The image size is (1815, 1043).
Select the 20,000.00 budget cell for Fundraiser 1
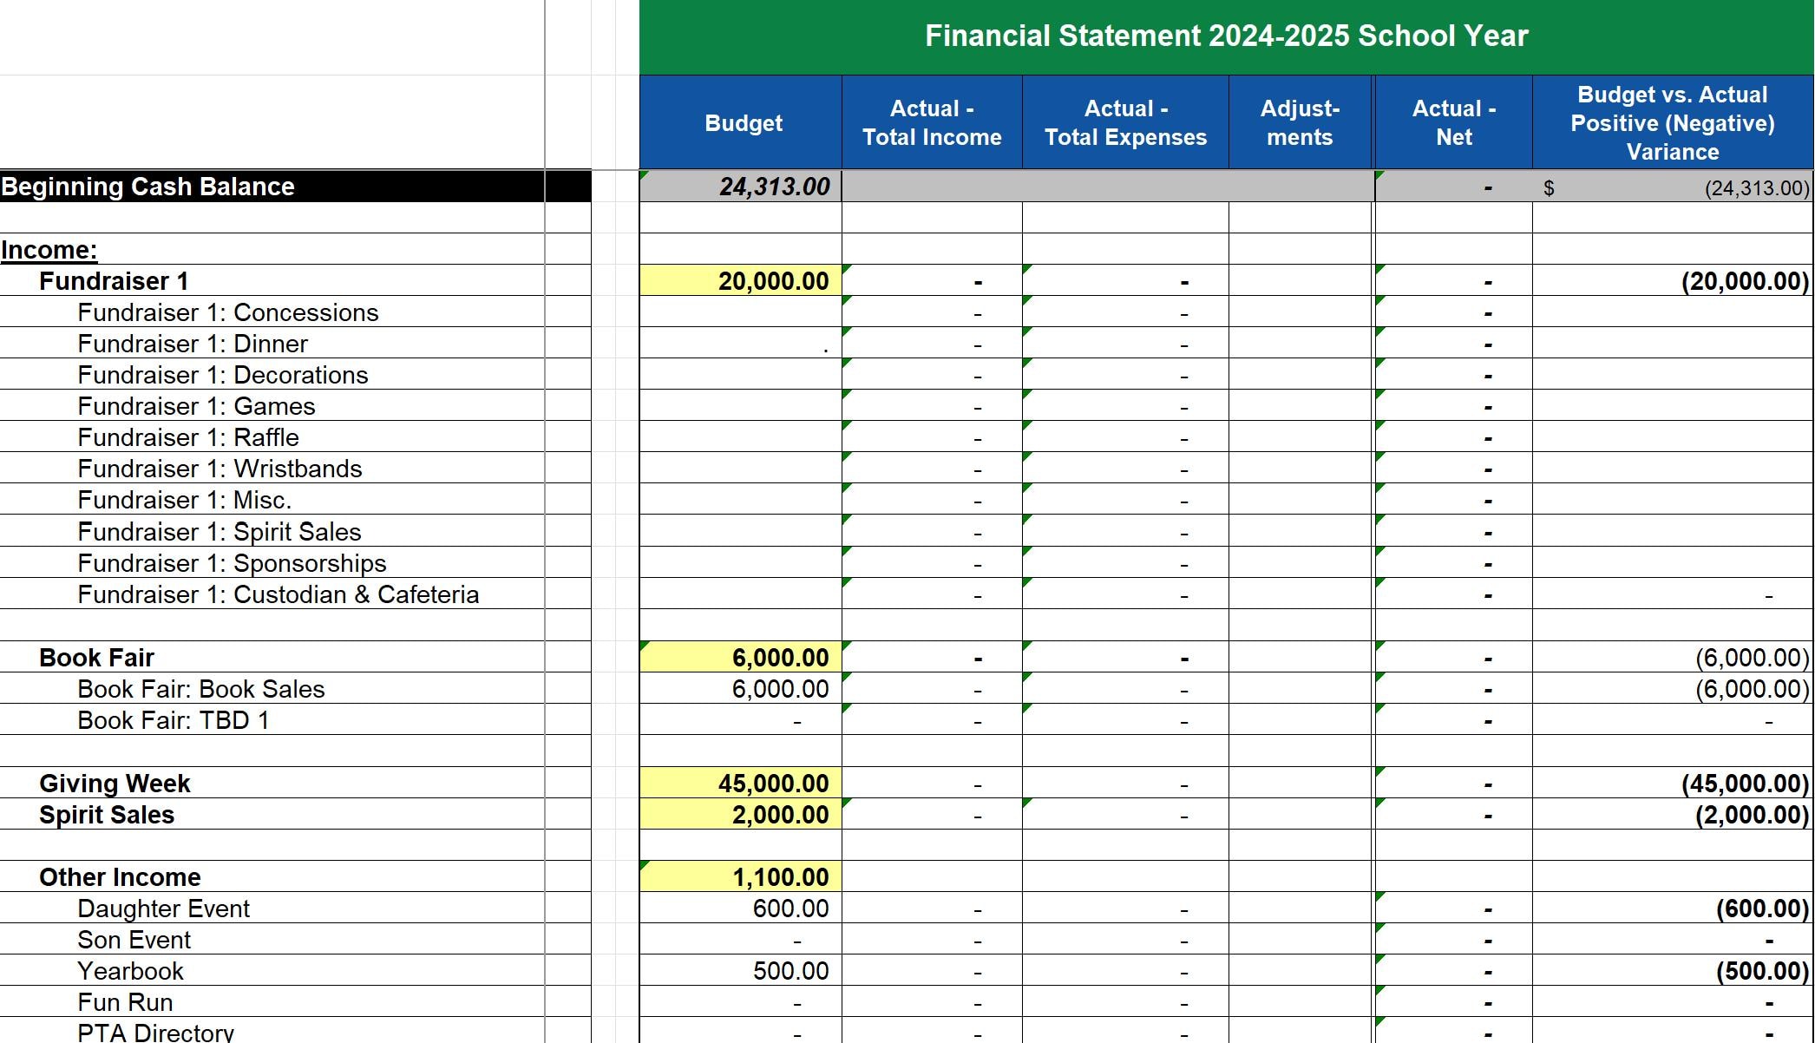click(743, 280)
